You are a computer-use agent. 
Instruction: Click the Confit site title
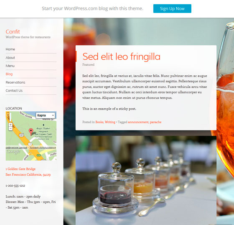click(13, 31)
